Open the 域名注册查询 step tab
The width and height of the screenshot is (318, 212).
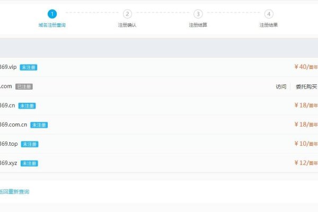click(x=52, y=25)
